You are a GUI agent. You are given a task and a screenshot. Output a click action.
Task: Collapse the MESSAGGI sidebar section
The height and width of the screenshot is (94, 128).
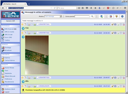(18, 26)
